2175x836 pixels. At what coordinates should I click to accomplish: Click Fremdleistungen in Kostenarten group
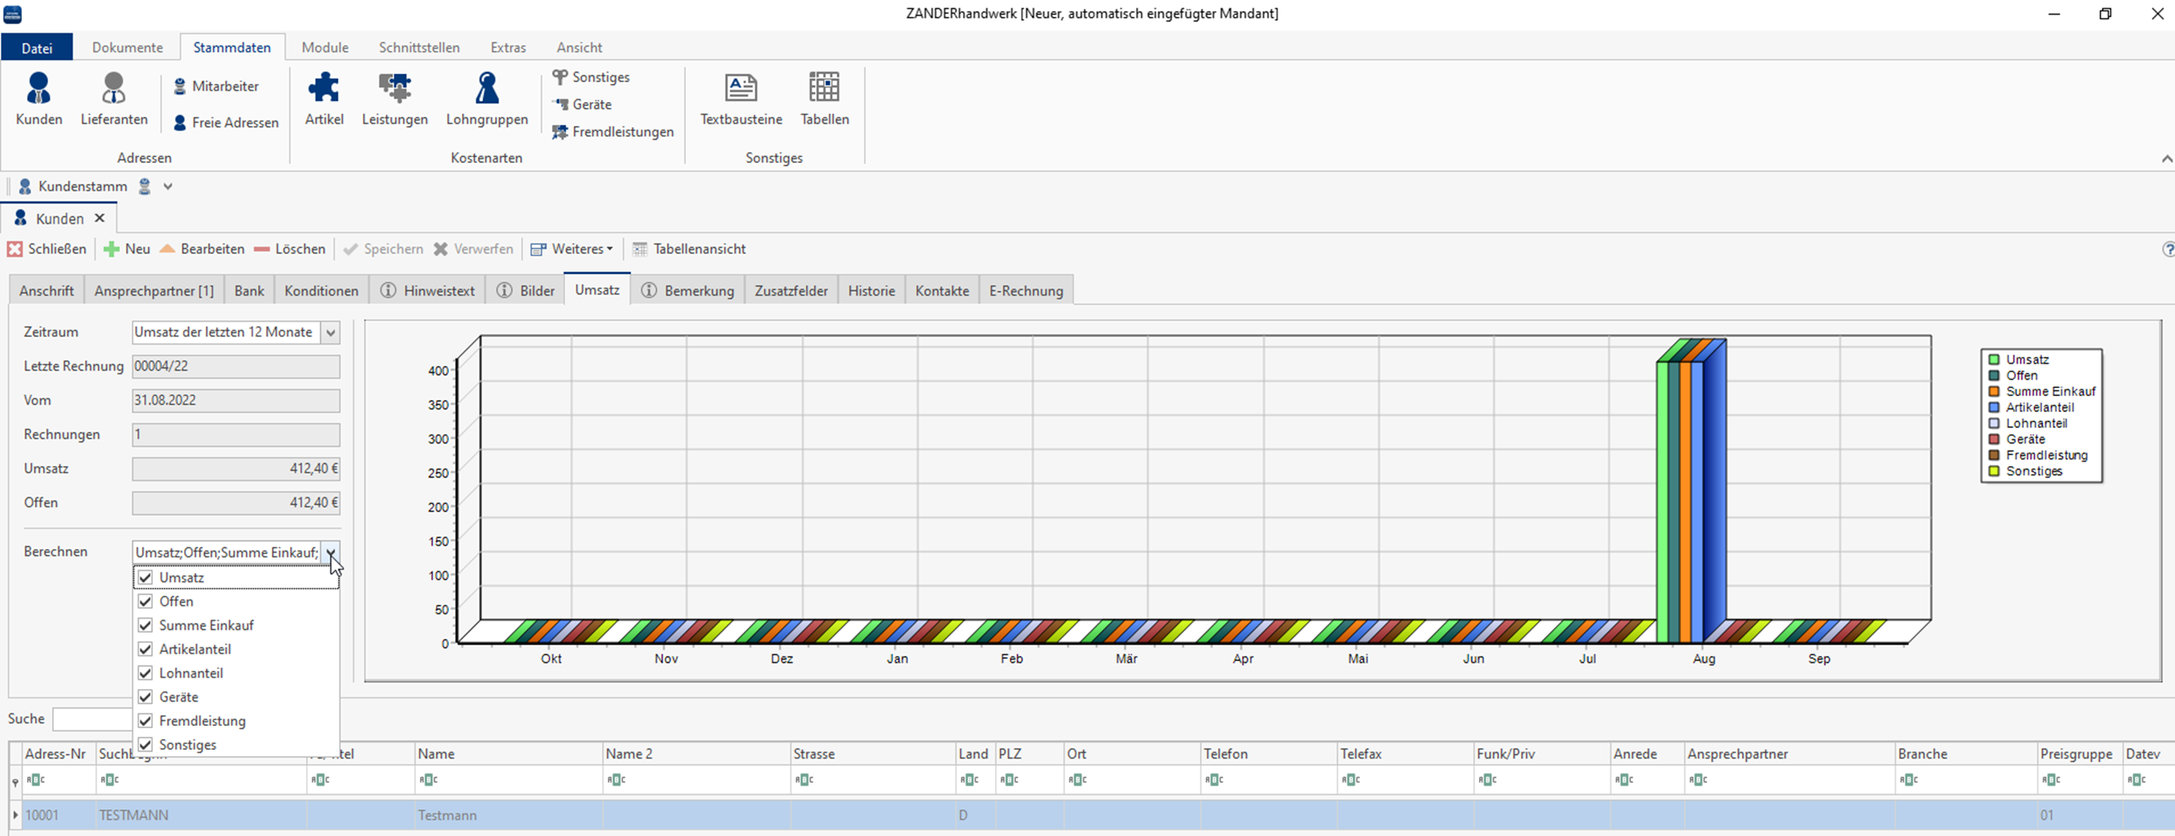click(613, 132)
